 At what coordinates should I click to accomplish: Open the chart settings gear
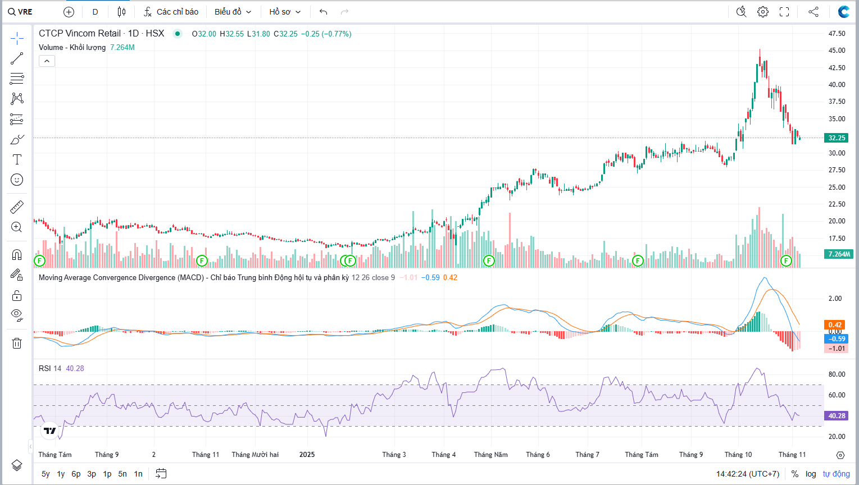pyautogui.click(x=762, y=12)
